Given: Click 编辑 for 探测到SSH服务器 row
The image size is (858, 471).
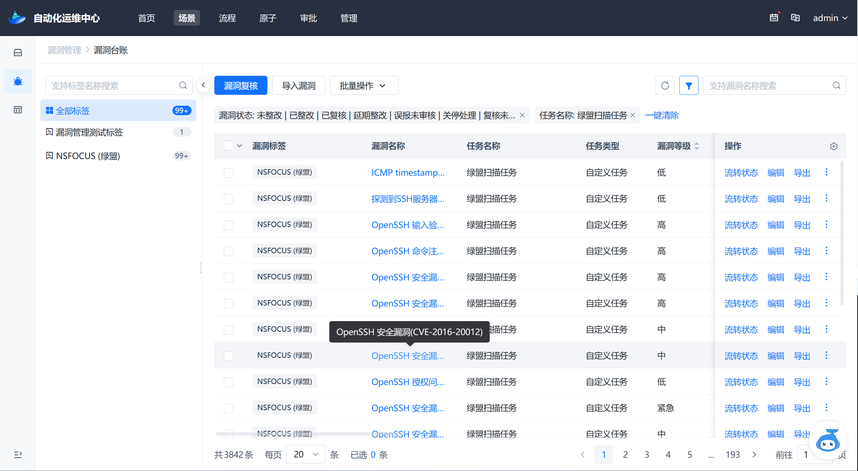Looking at the screenshot, I should coord(776,199).
